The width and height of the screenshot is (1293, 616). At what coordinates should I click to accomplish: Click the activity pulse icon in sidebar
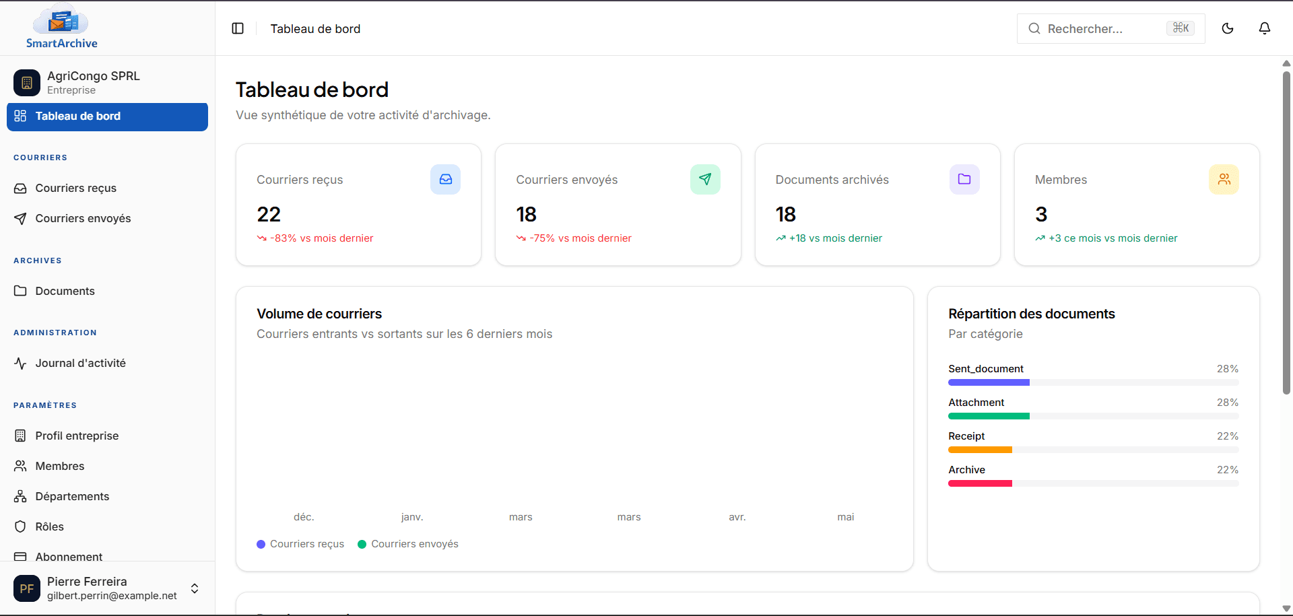click(x=20, y=364)
